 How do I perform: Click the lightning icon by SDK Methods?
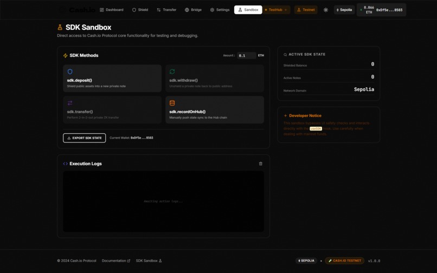pyautogui.click(x=66, y=56)
